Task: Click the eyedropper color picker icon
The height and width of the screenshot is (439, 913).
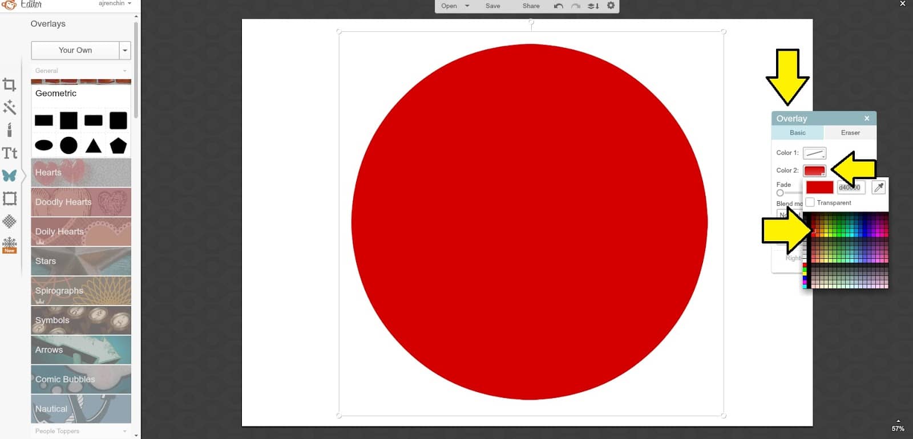Action: point(879,187)
